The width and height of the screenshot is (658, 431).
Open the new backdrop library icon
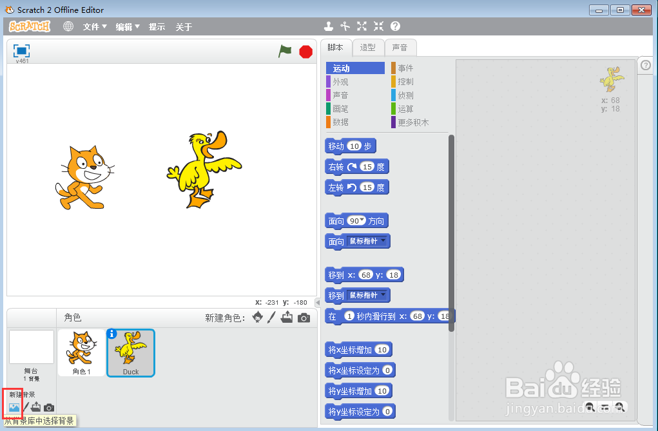coord(13,406)
